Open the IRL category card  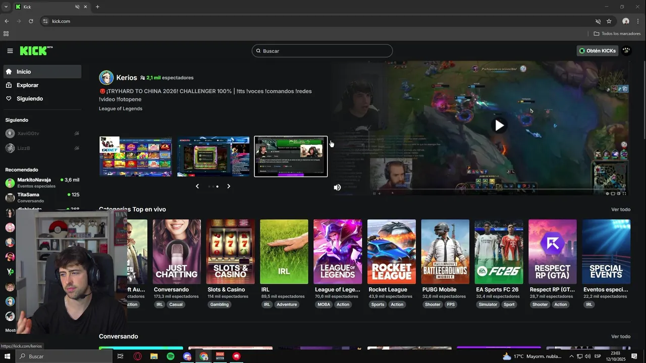(284, 252)
